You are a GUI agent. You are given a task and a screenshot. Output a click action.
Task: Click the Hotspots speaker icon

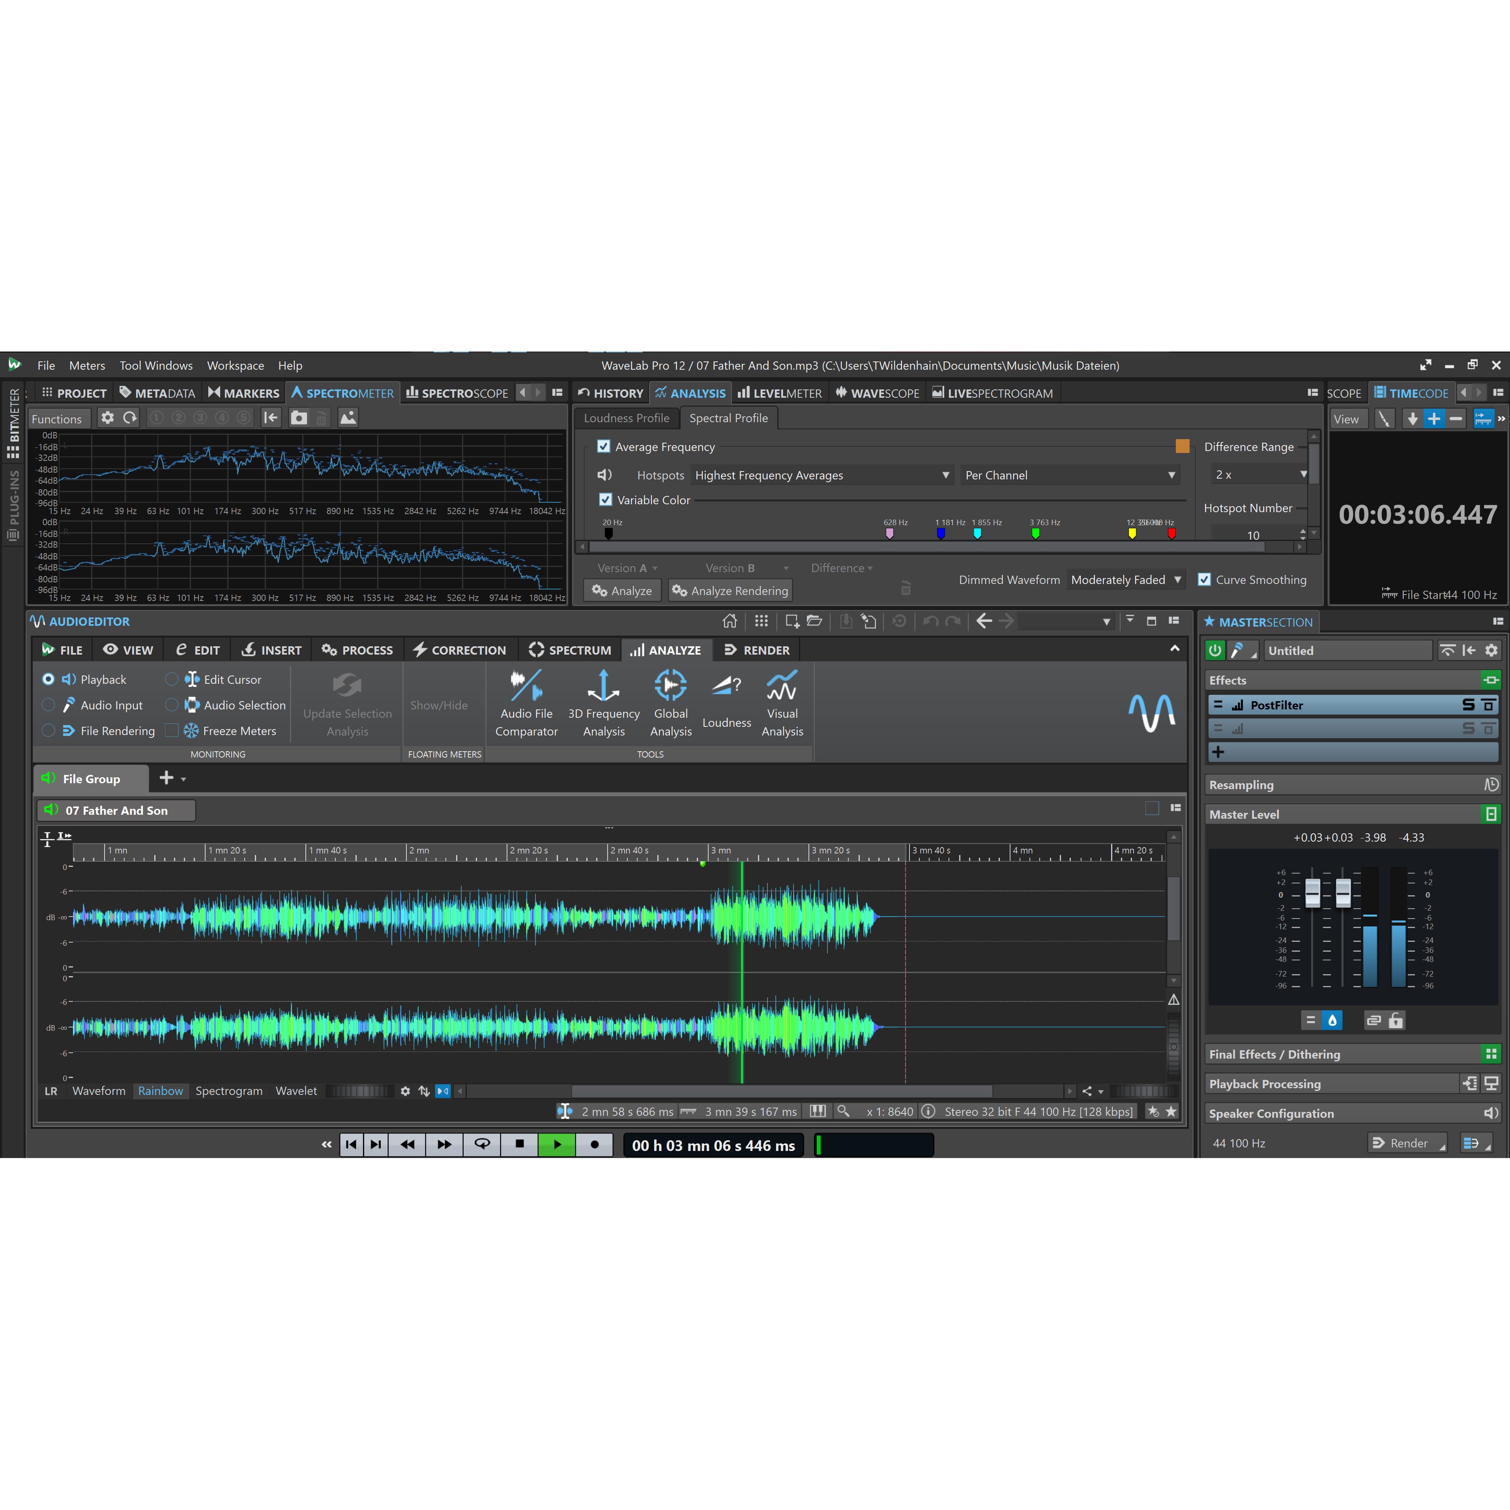coord(605,475)
